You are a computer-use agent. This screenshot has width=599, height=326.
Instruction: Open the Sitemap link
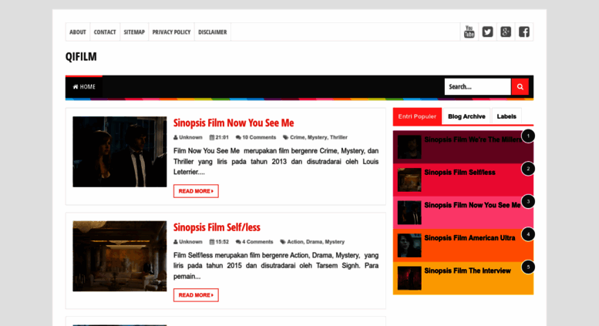(x=134, y=32)
